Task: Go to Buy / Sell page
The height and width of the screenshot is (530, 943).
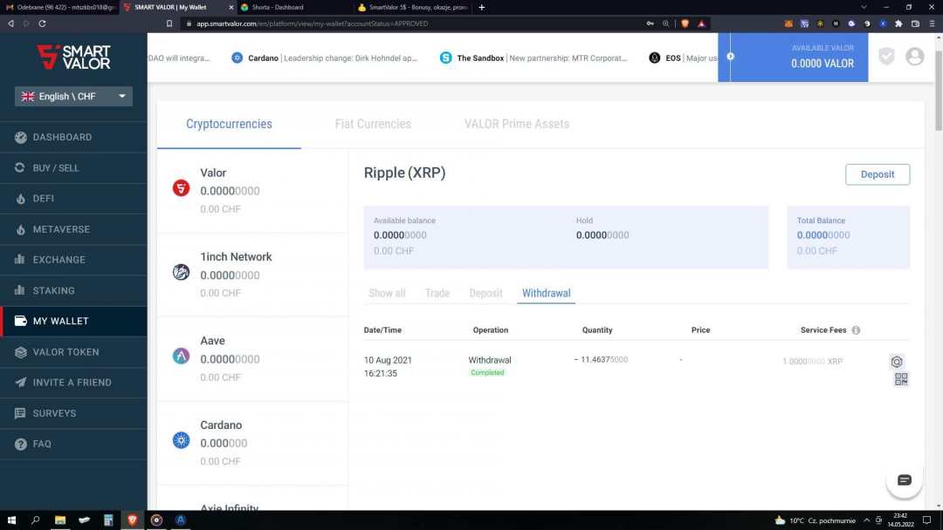Action: 56,167
